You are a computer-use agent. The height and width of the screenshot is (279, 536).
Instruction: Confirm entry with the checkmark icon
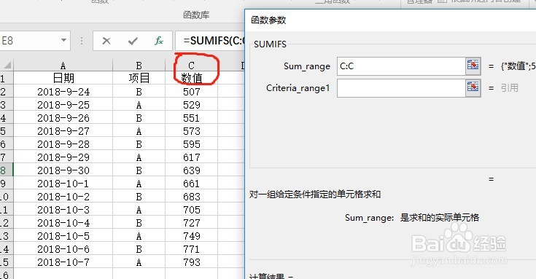click(x=133, y=41)
